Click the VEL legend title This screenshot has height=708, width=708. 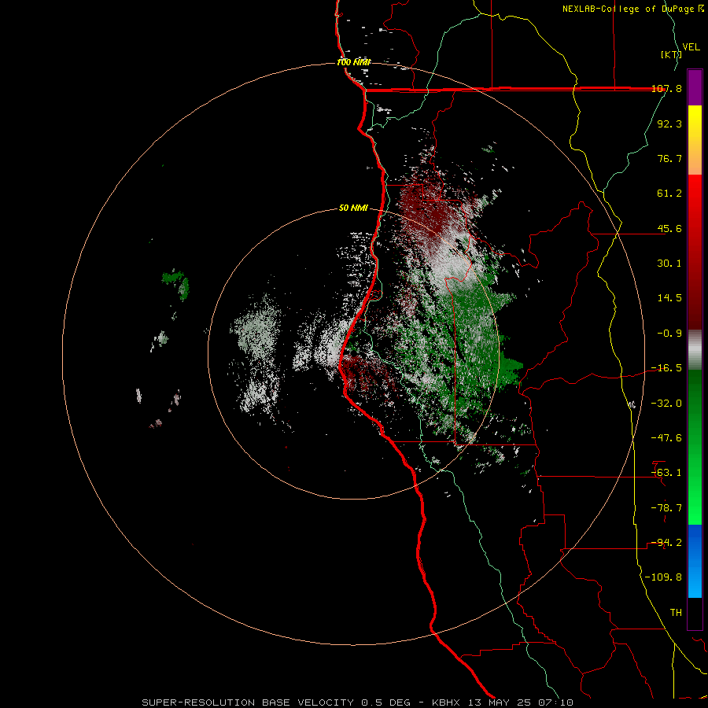click(691, 46)
